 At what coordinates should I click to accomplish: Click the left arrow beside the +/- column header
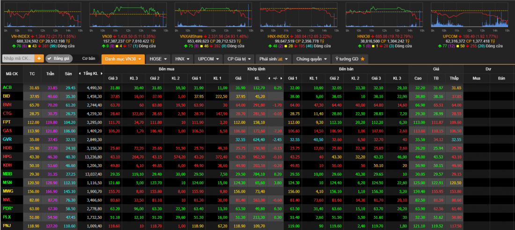270,78
